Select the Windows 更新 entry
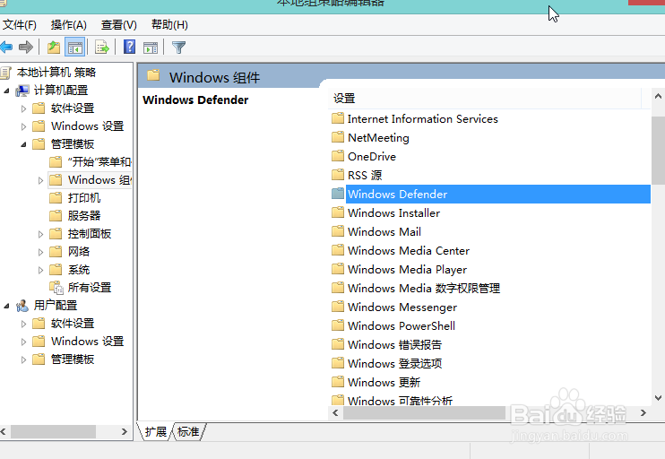665x459 pixels. pyautogui.click(x=384, y=382)
